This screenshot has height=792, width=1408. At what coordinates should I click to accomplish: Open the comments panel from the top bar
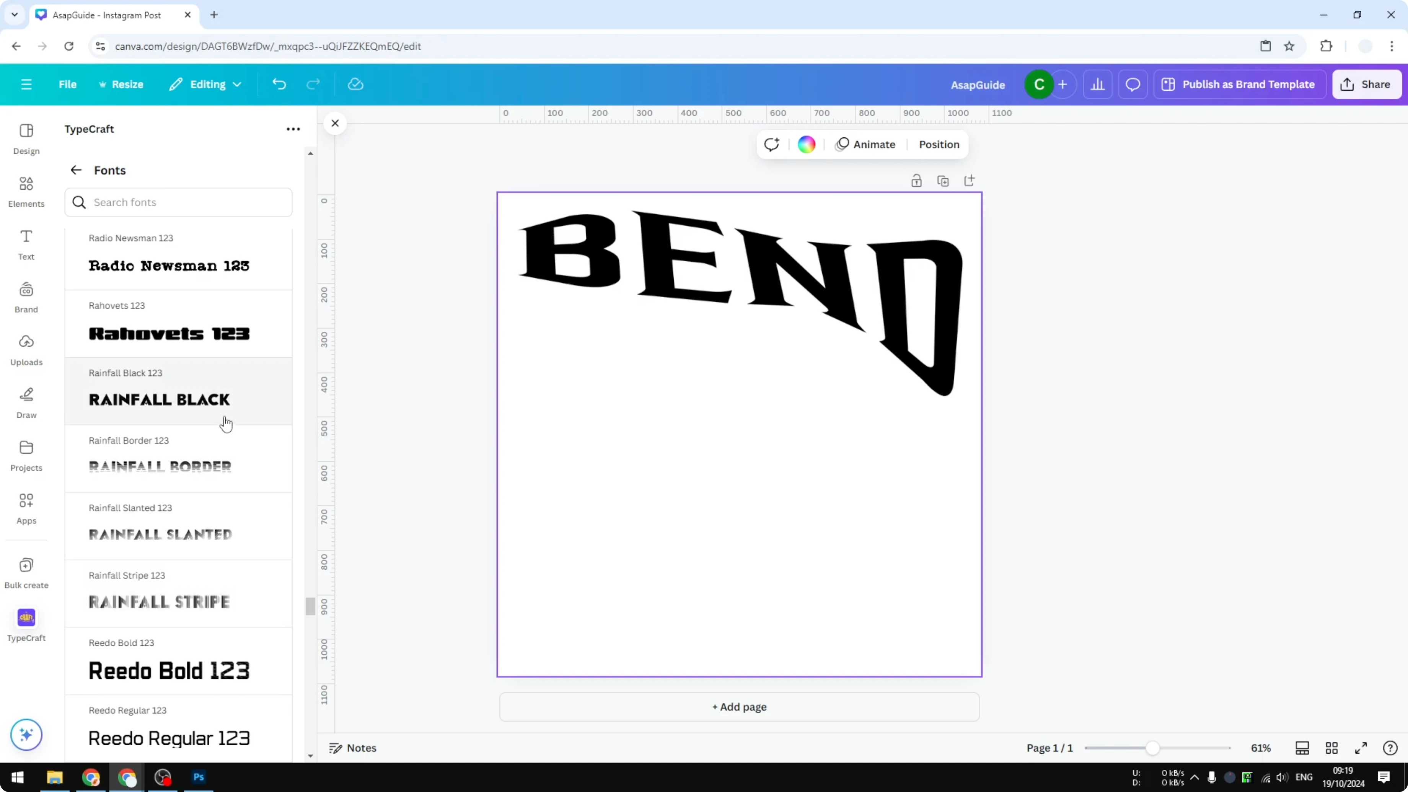coord(1133,84)
